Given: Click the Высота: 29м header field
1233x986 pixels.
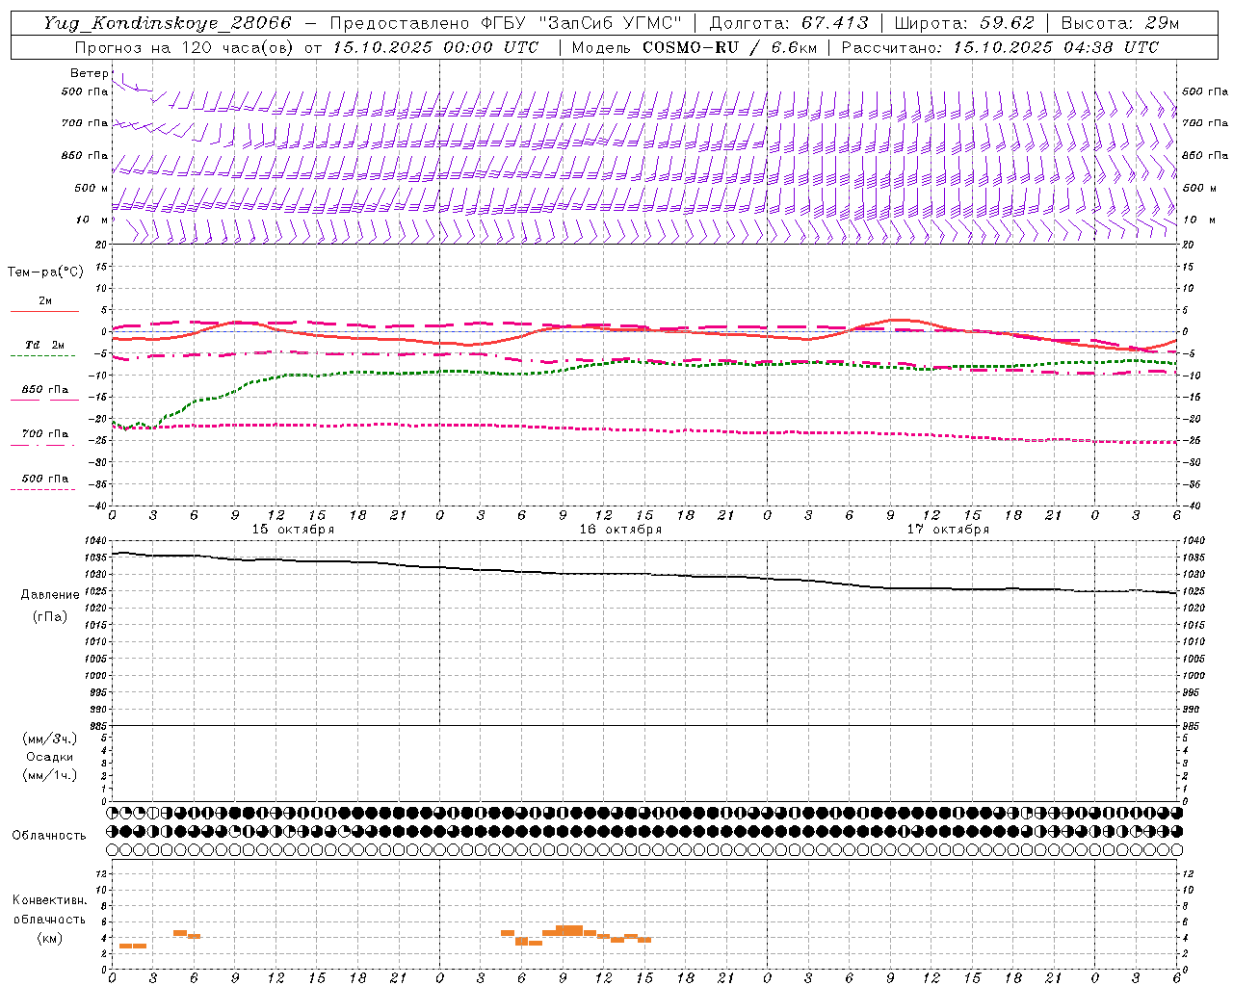Looking at the screenshot, I should click(x=1119, y=23).
